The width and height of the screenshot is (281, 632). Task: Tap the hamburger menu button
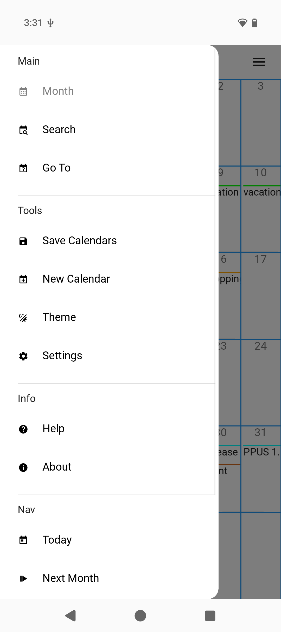click(x=259, y=62)
